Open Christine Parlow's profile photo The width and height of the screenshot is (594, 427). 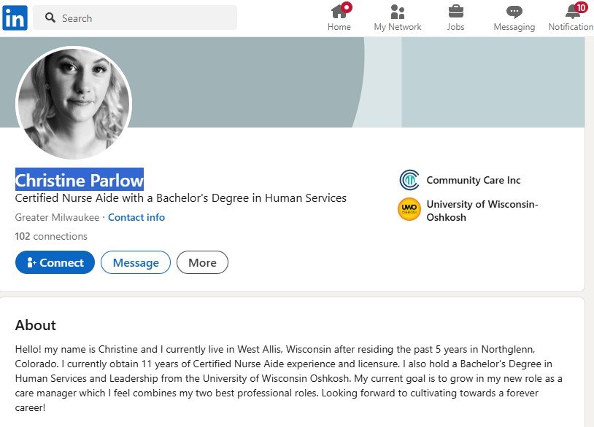point(74,103)
